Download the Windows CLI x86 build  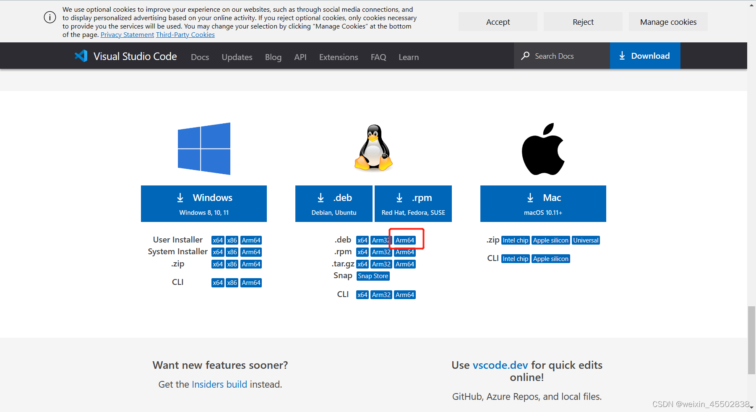point(232,283)
